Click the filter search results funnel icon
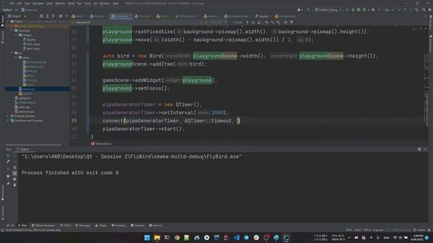The image size is (433, 243). (292, 22)
